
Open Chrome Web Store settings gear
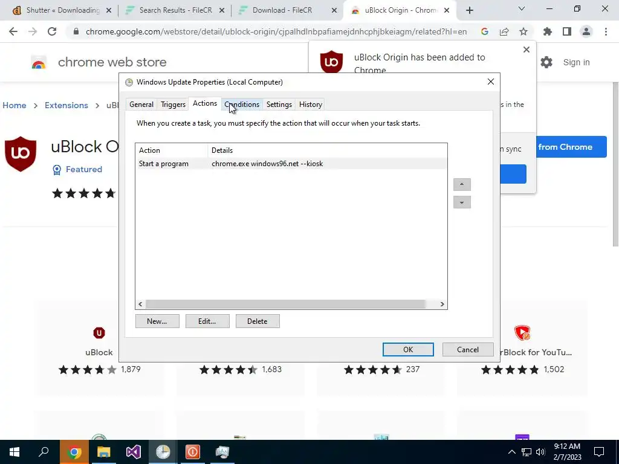click(546, 62)
